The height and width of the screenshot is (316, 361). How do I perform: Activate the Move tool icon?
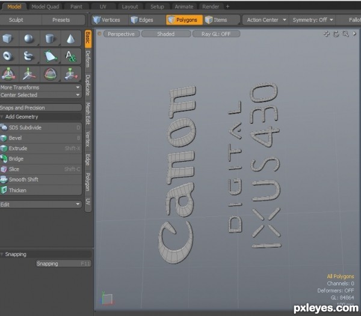coord(29,74)
